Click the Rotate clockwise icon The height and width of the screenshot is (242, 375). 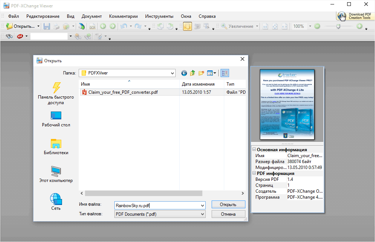[x=170, y=26]
